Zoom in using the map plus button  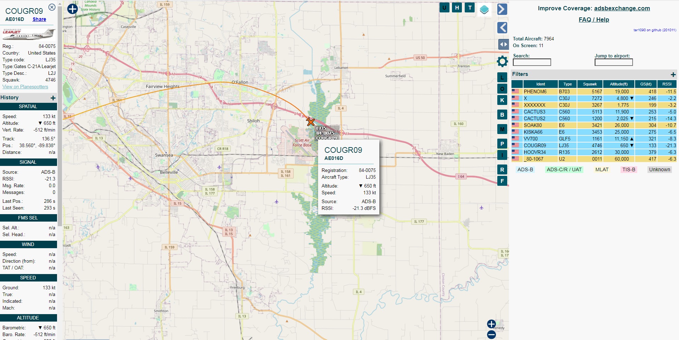tap(491, 324)
